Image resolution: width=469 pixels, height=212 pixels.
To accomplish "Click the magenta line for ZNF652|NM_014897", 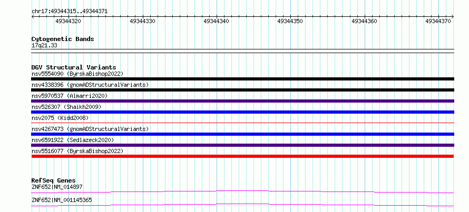I will coord(242,191).
